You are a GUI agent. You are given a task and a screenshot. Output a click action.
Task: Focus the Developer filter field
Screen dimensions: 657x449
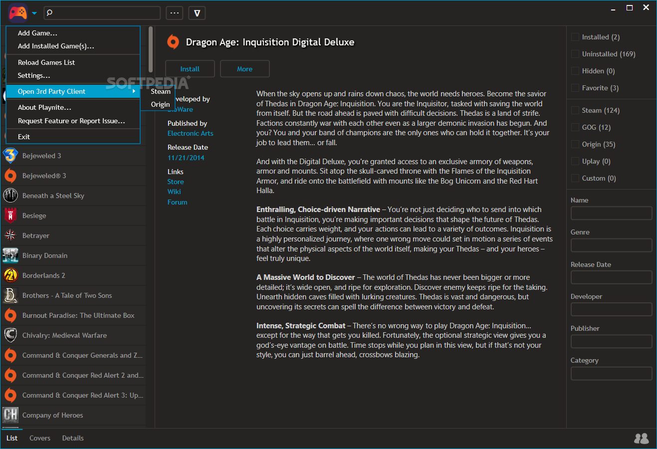(612, 309)
